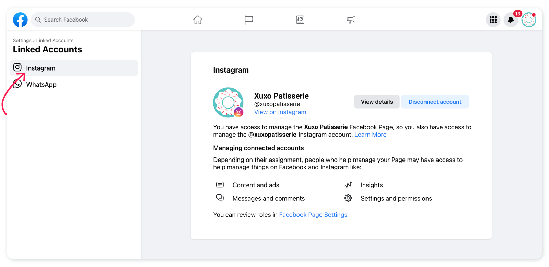Open View on Instagram link

click(x=280, y=112)
